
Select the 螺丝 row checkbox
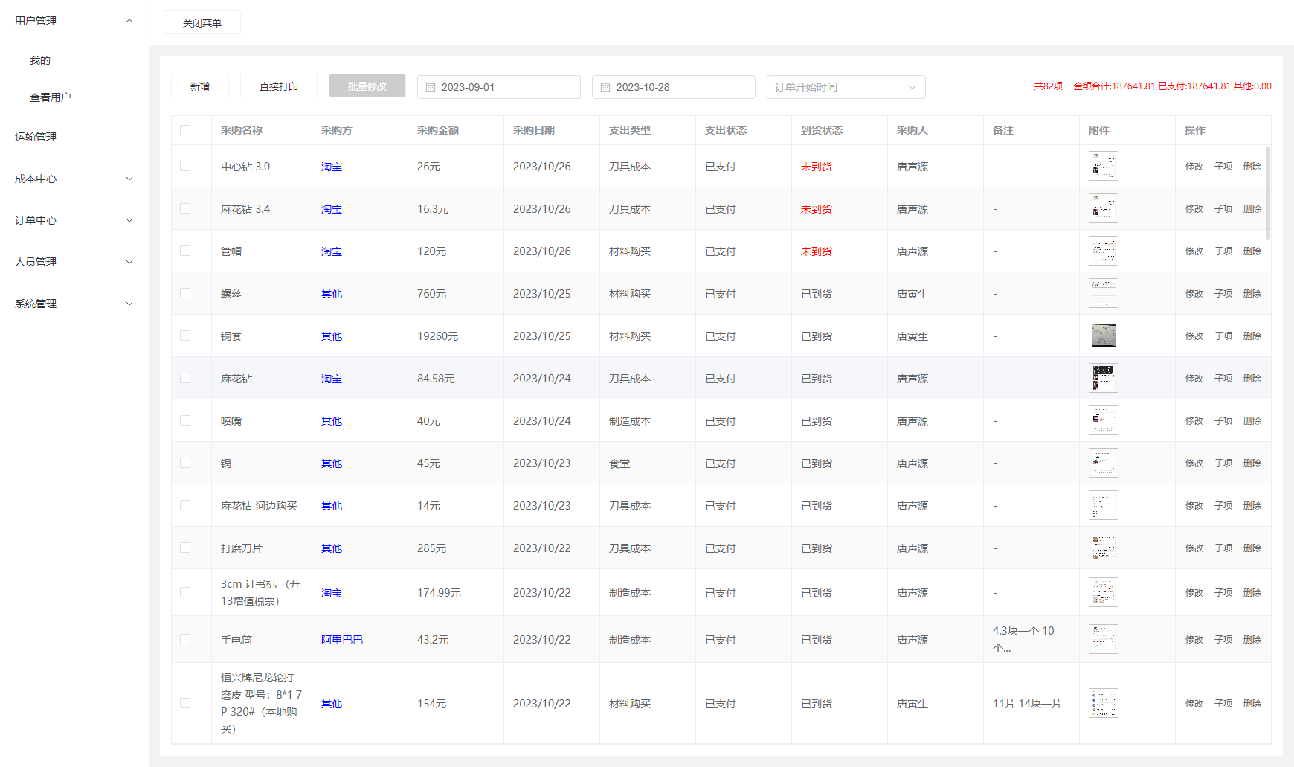[185, 293]
